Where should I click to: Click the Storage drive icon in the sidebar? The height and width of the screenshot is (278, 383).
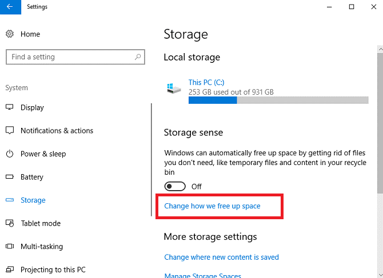click(x=10, y=200)
